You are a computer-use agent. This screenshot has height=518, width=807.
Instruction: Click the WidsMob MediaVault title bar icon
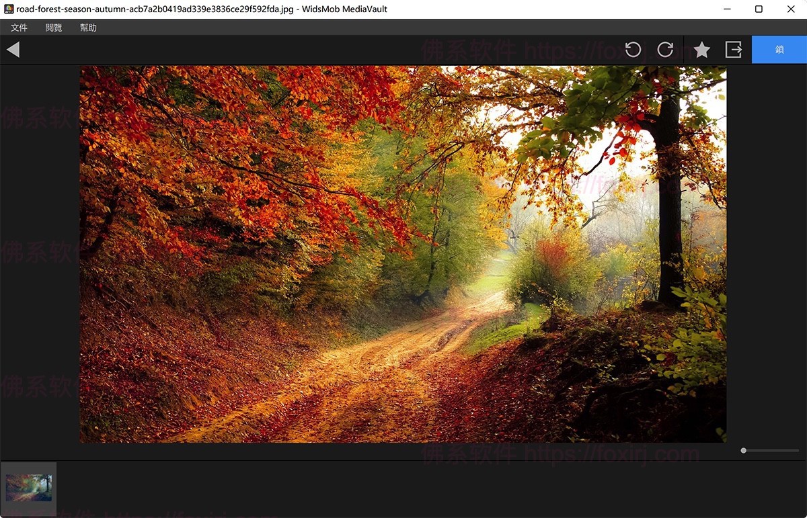[9, 9]
